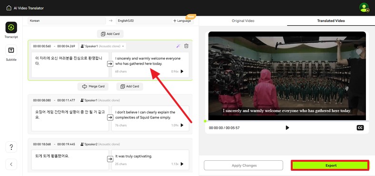
Task: Open the Korean source language field
Action: 67,21
